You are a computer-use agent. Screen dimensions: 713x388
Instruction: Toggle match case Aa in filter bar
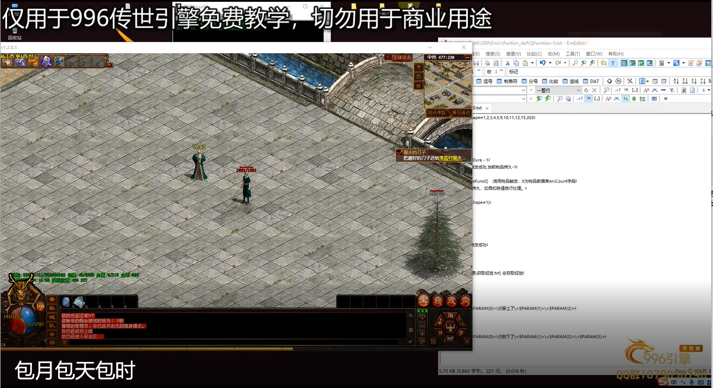click(645, 90)
